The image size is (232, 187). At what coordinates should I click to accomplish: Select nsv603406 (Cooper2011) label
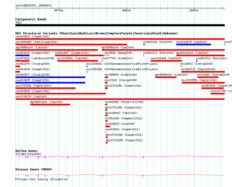pyautogui.click(x=33, y=91)
